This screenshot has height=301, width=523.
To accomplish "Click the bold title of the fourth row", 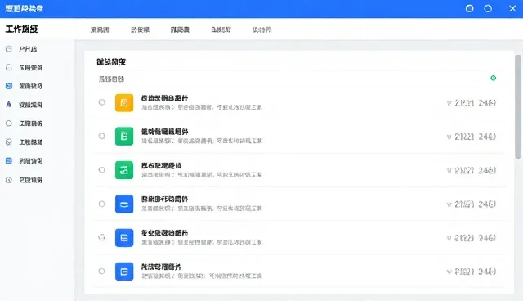I will [x=164, y=200].
